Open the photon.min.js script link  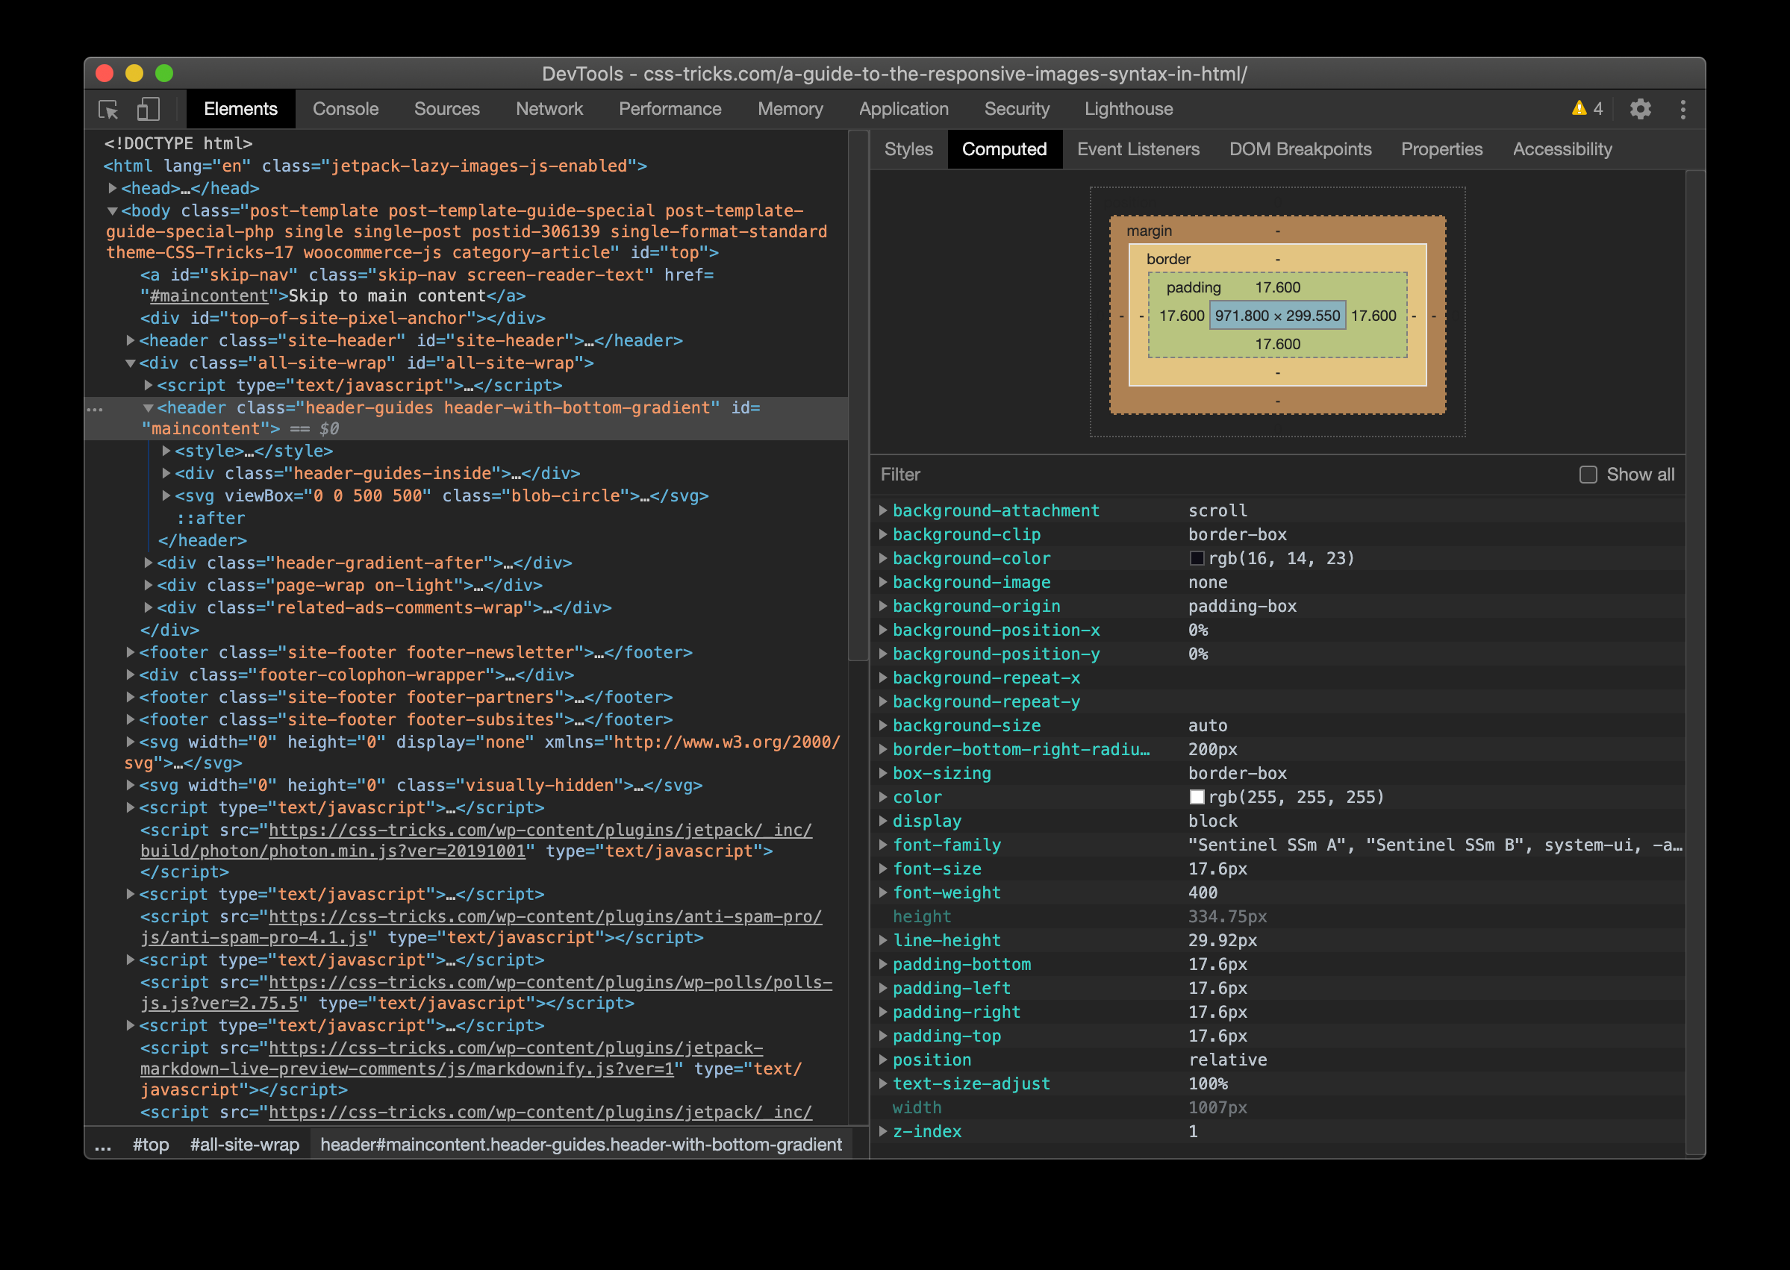pos(476,841)
